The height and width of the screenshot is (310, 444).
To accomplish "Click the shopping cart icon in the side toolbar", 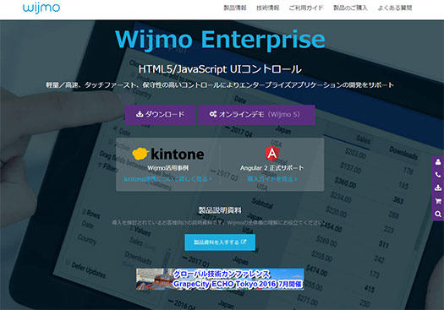I will (x=438, y=201).
